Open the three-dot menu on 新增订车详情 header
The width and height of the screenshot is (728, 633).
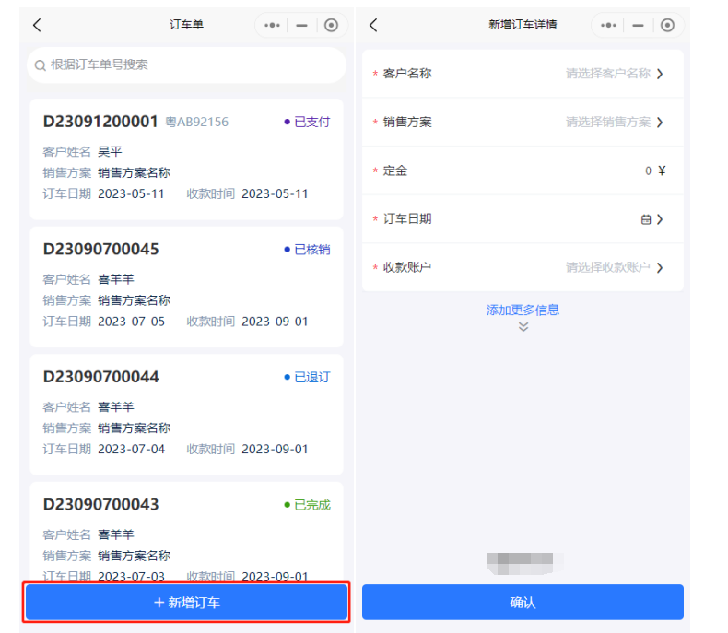(609, 25)
